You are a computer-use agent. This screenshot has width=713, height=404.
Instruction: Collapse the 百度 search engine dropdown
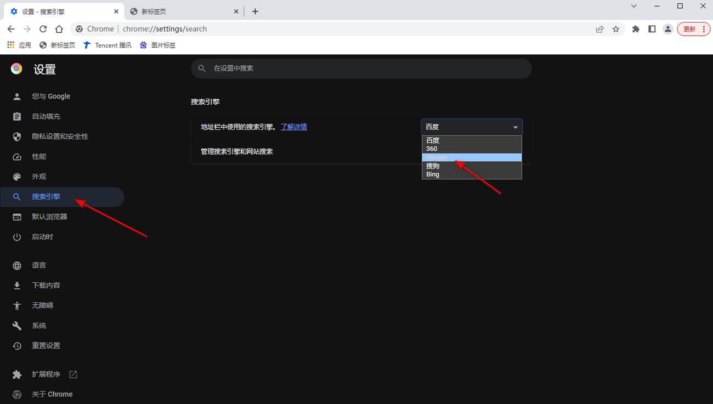click(472, 127)
